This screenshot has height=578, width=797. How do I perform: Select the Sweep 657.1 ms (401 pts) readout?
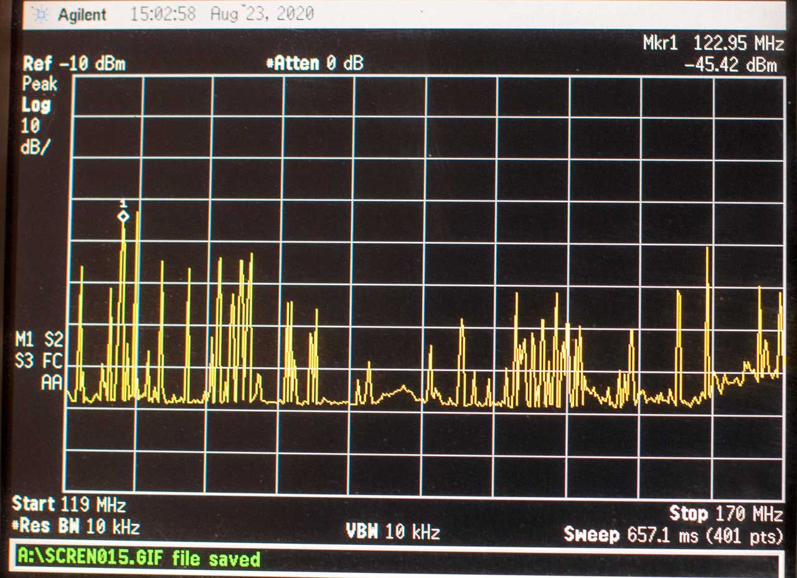[672, 535]
